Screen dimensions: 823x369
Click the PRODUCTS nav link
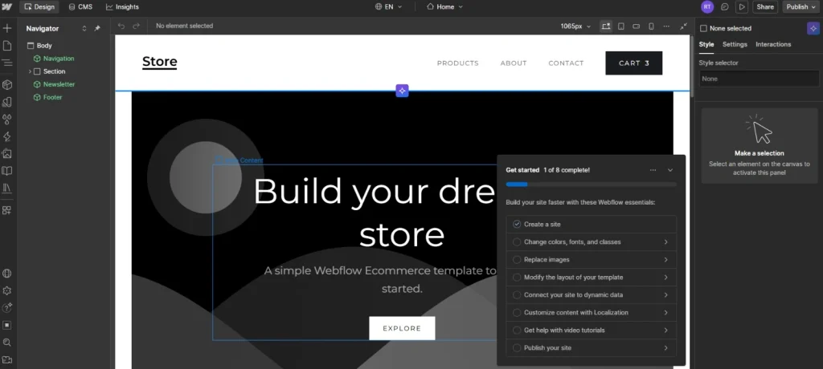457,63
